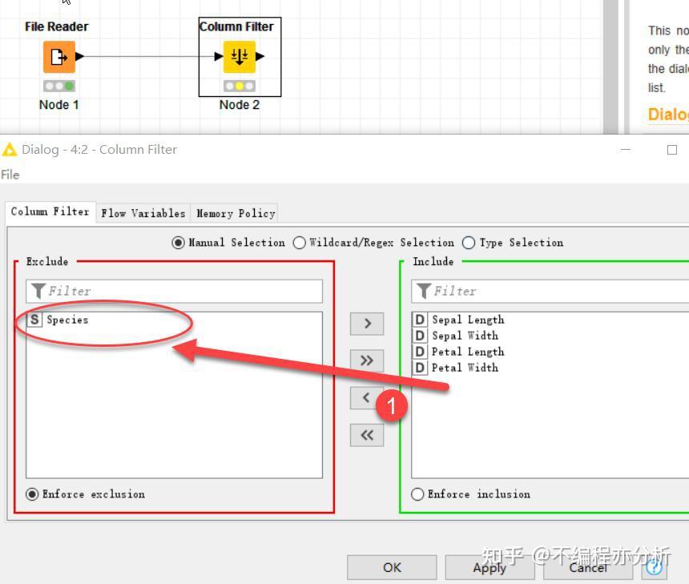Screen dimensions: 689x584
Task: Switch to the Flow Variables tab
Action: [143, 213]
